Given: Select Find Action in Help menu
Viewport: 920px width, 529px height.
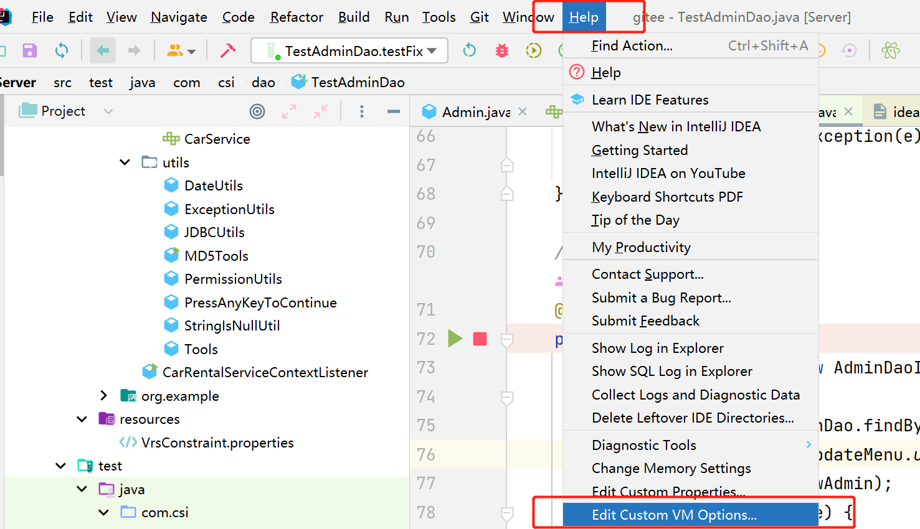Looking at the screenshot, I should (691, 45).
